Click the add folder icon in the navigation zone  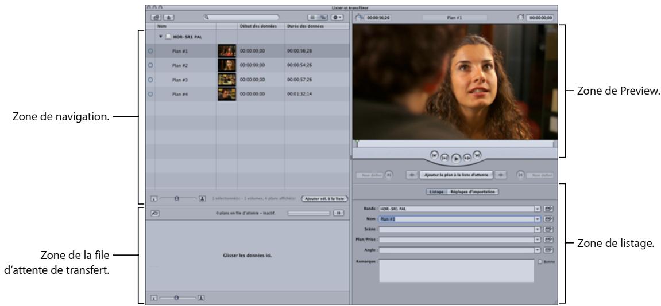(x=156, y=18)
